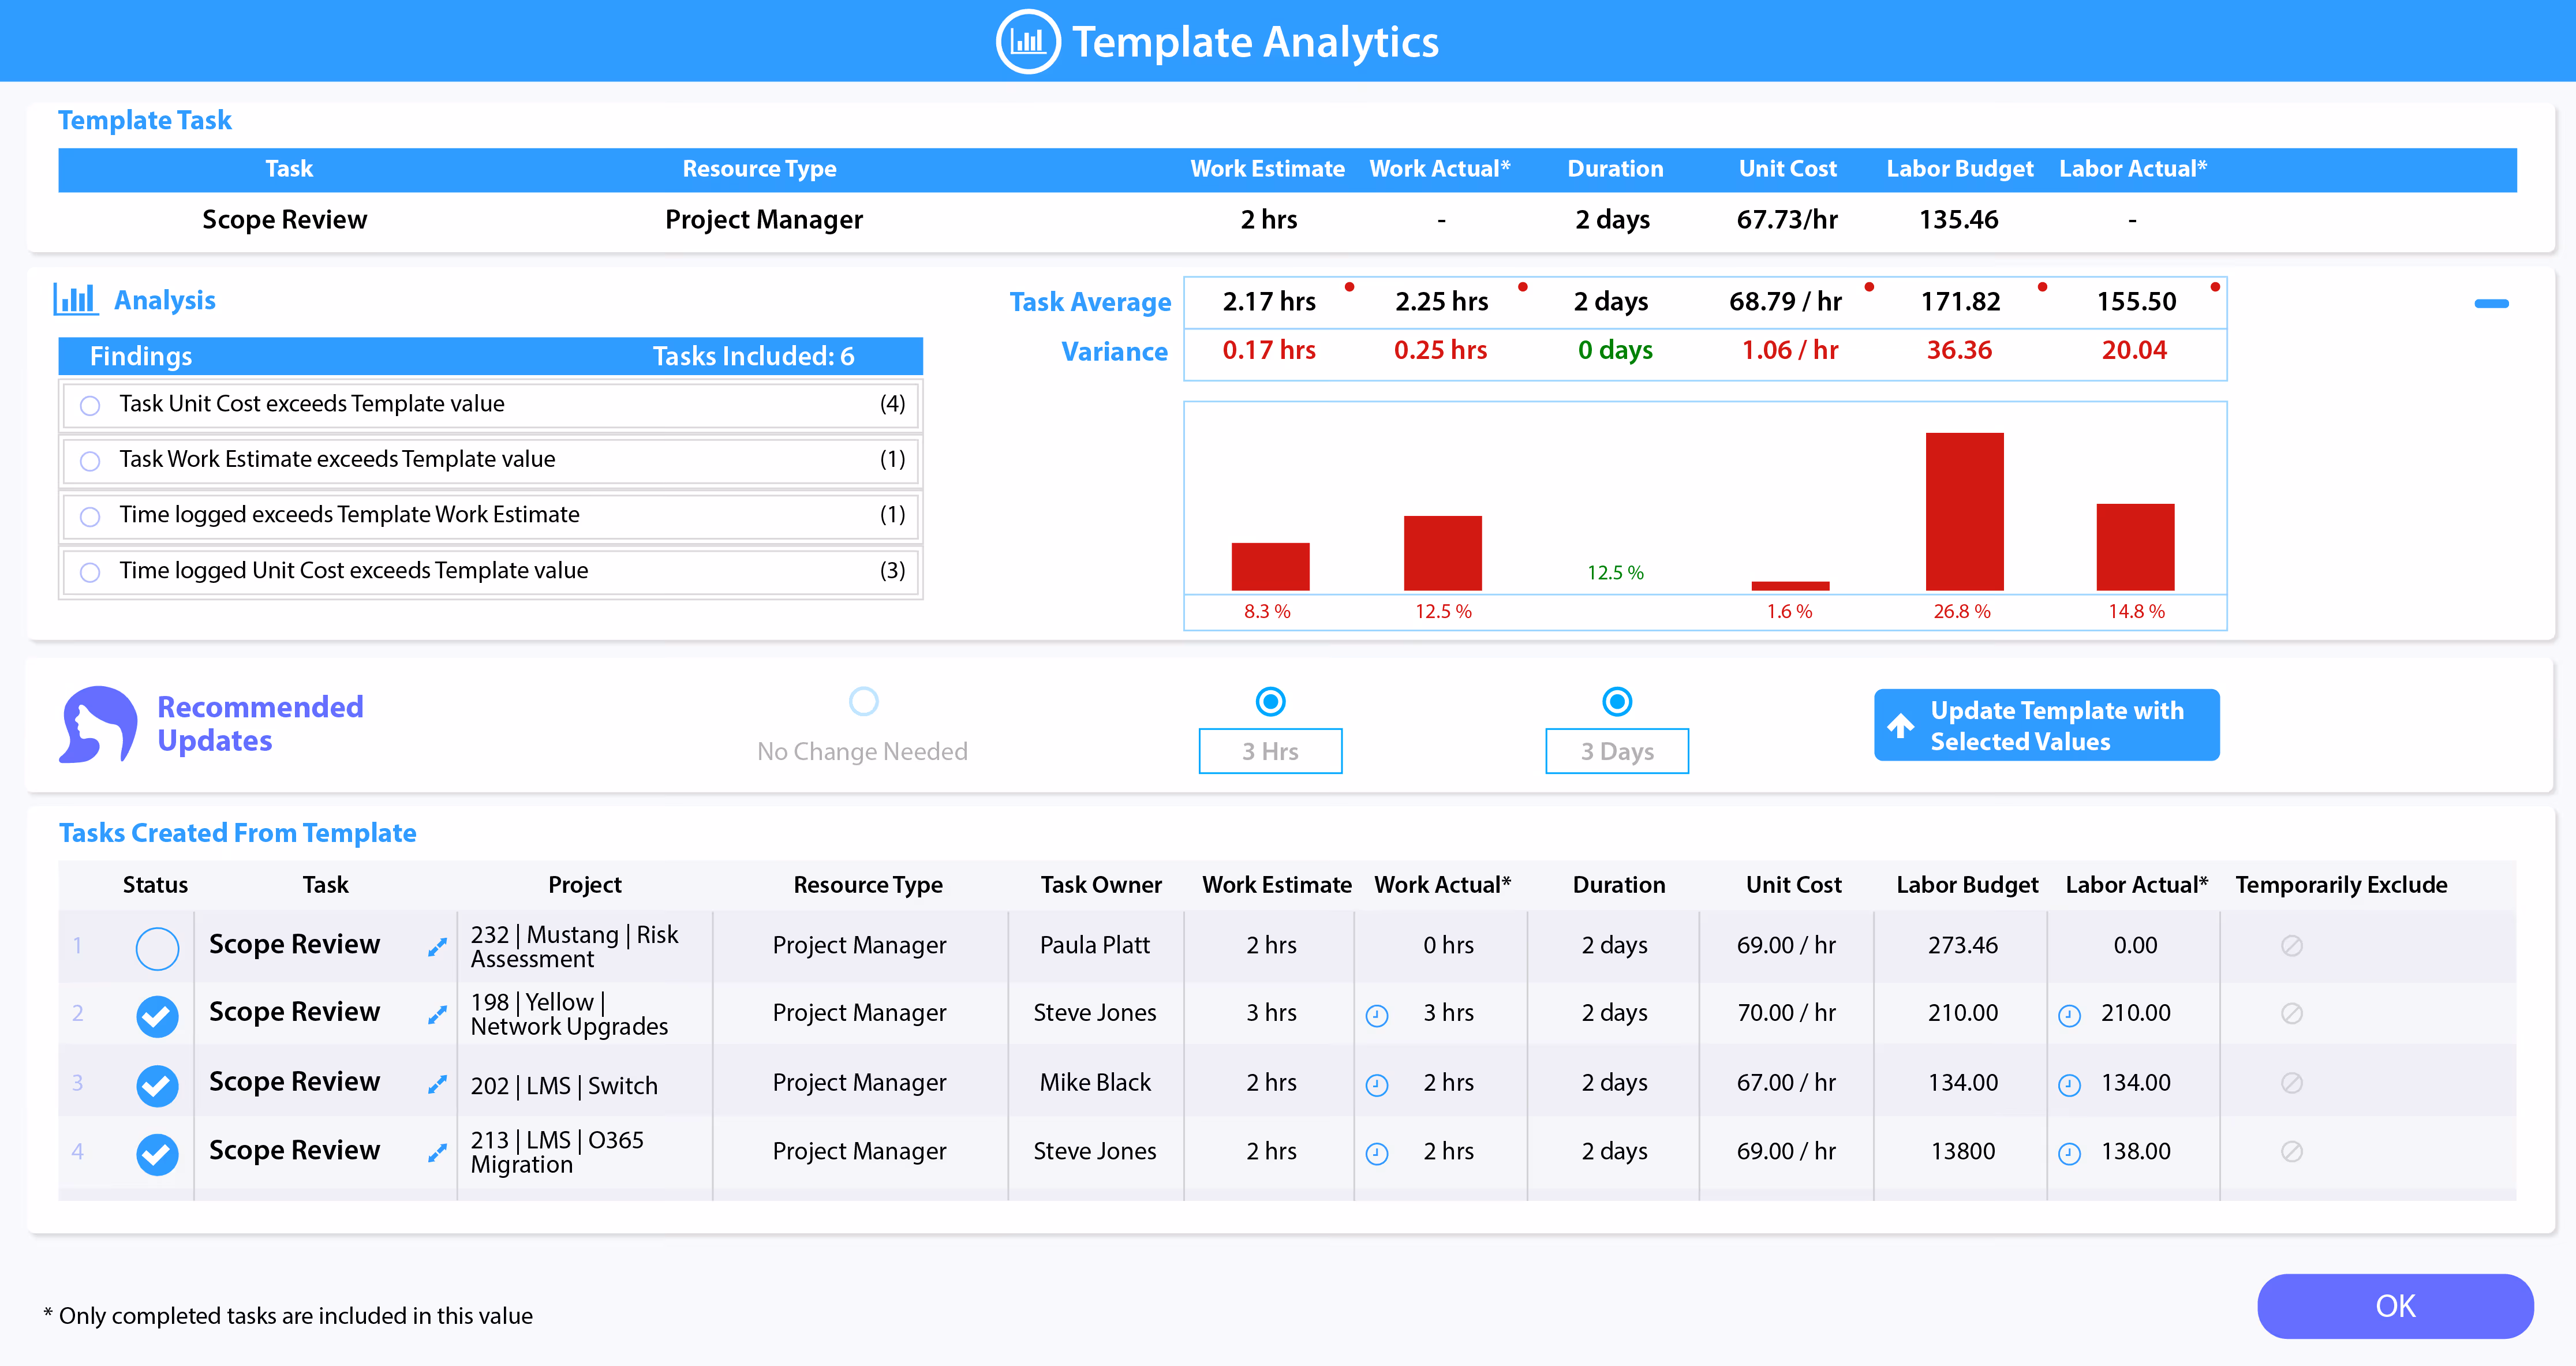Image resolution: width=2576 pixels, height=1366 pixels.
Task: Click the template Unit Cost value 67.73/hr
Action: click(1787, 220)
